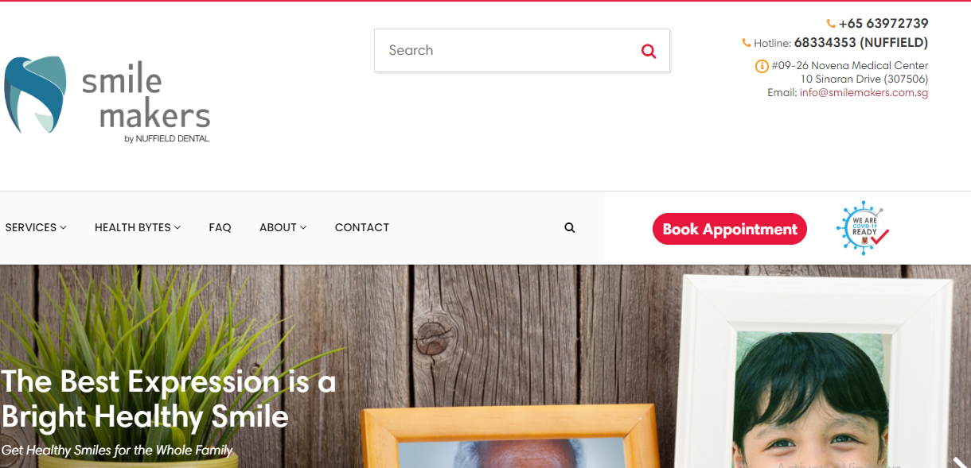Expand the Services dropdown menu

(36, 227)
